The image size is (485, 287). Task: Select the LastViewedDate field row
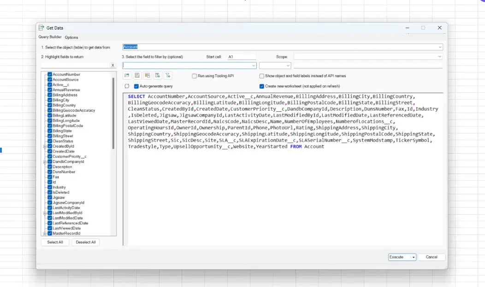[66, 228]
